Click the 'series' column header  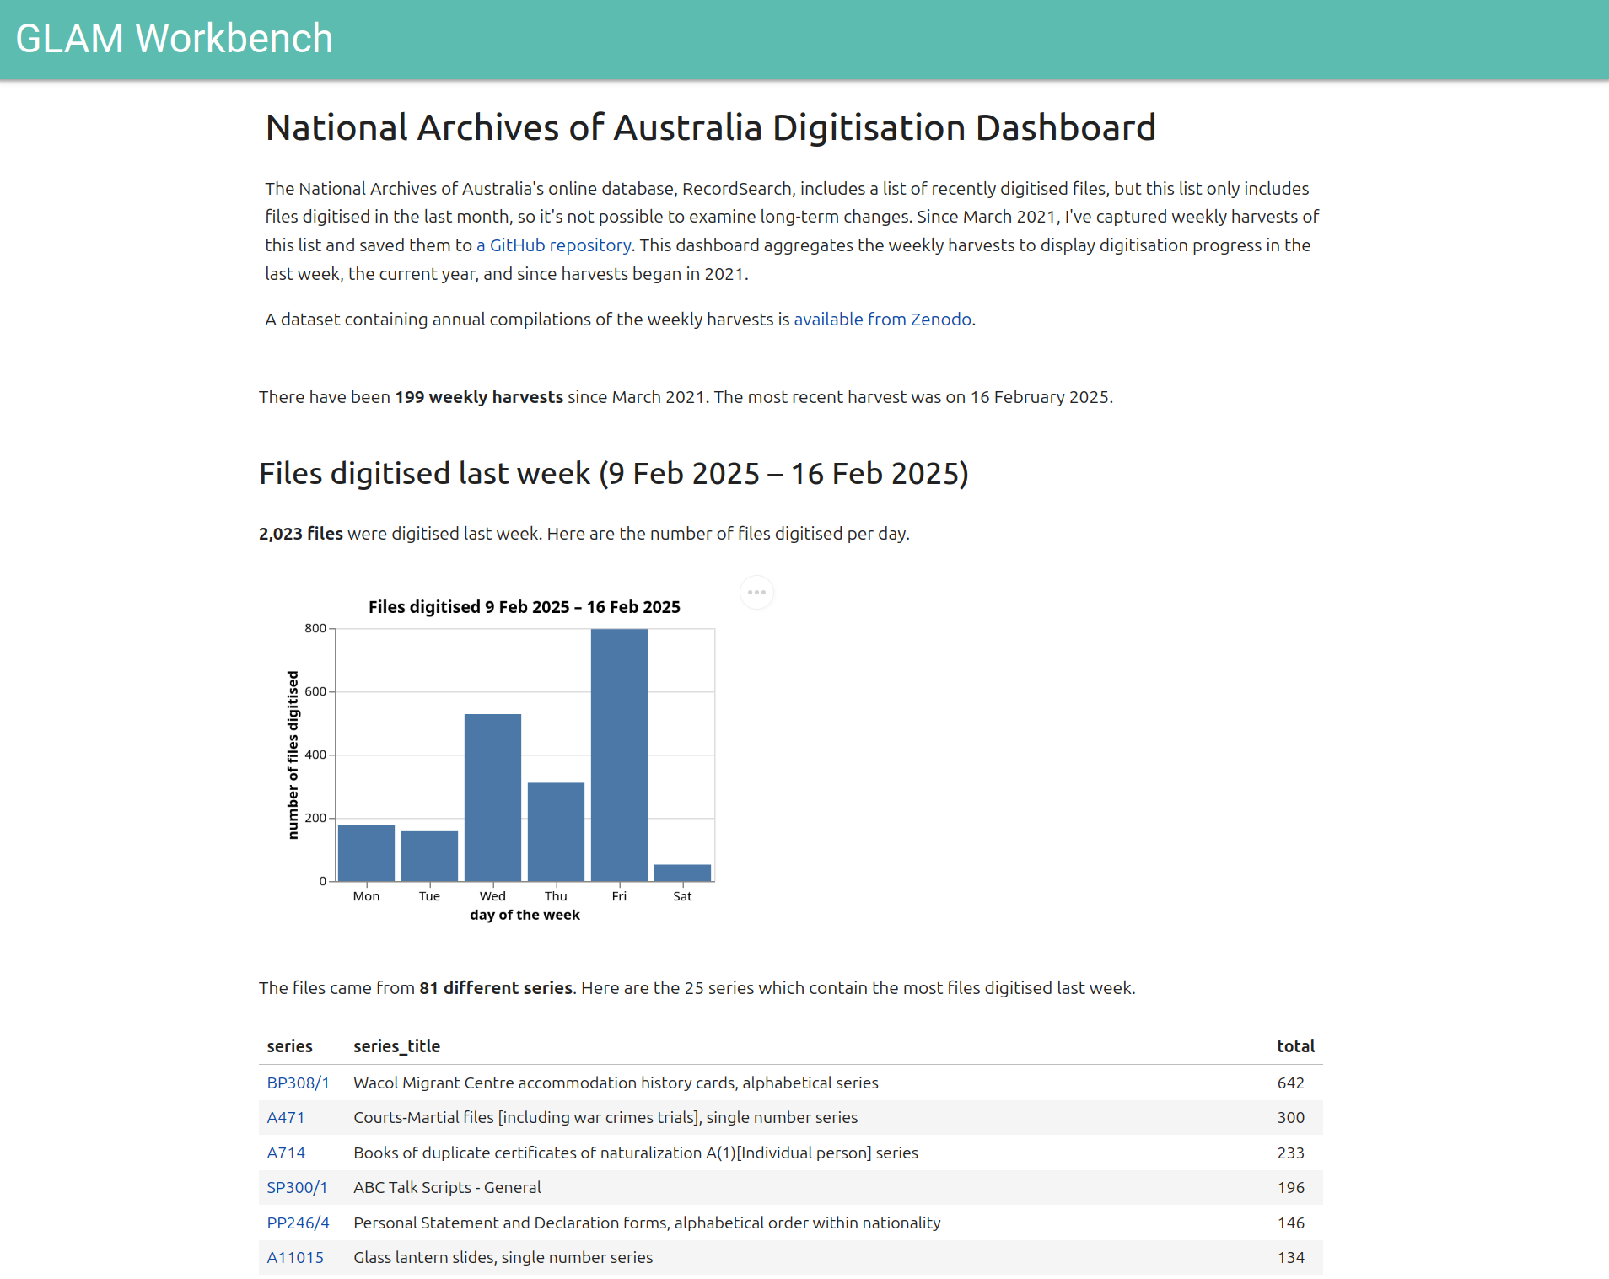pyautogui.click(x=289, y=1046)
